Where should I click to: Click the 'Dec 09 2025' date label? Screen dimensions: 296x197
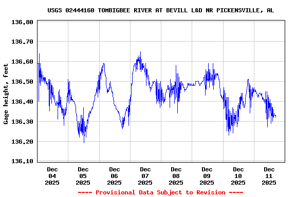point(207,176)
